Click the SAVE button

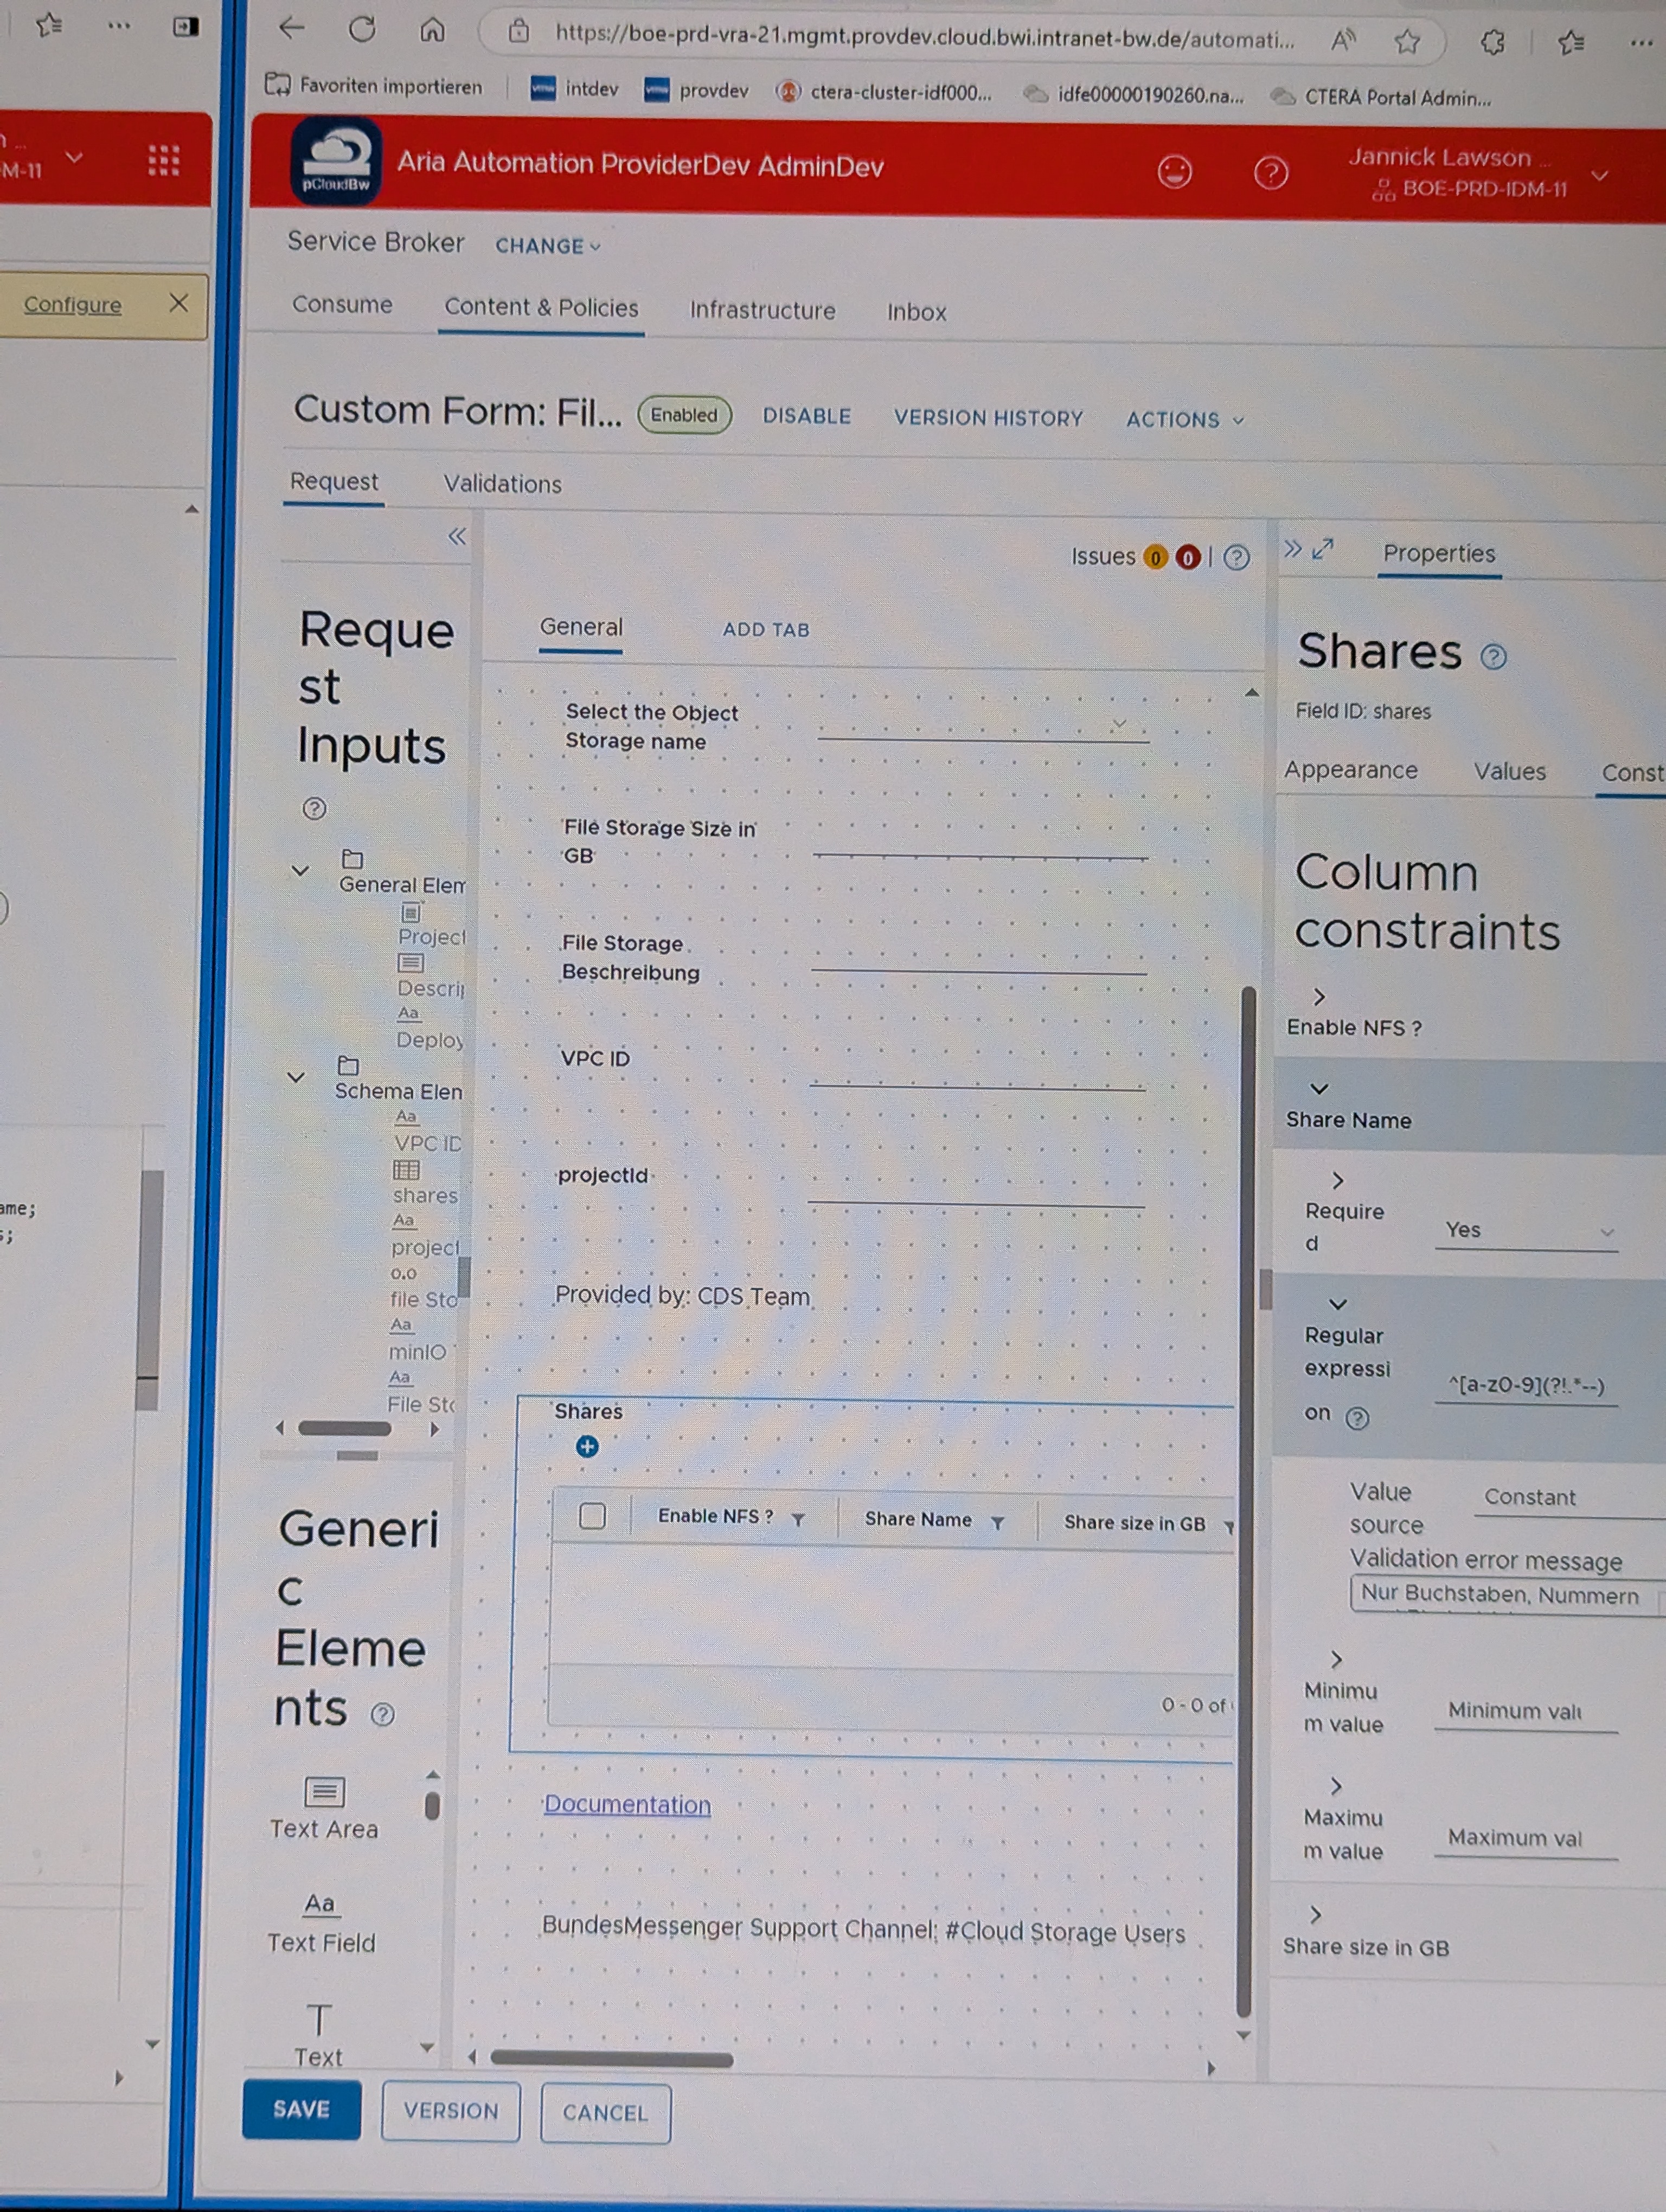coord(301,2109)
